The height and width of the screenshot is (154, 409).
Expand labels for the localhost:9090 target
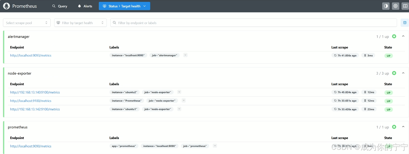(x=215, y=146)
